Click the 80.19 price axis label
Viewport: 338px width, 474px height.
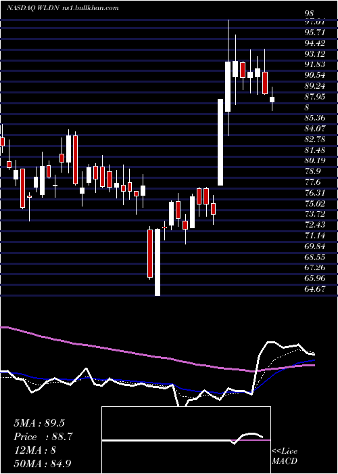click(315, 160)
